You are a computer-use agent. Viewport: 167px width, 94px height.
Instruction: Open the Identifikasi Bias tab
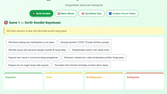[x=91, y=13]
